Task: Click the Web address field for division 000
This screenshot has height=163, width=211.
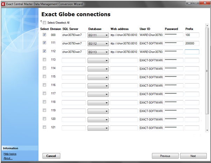Action: point(124,35)
